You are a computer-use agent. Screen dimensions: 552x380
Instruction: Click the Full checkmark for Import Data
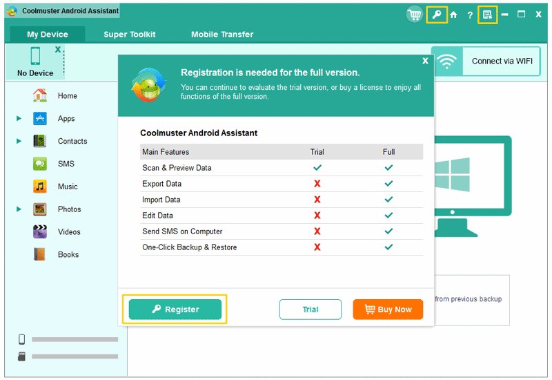click(x=388, y=200)
